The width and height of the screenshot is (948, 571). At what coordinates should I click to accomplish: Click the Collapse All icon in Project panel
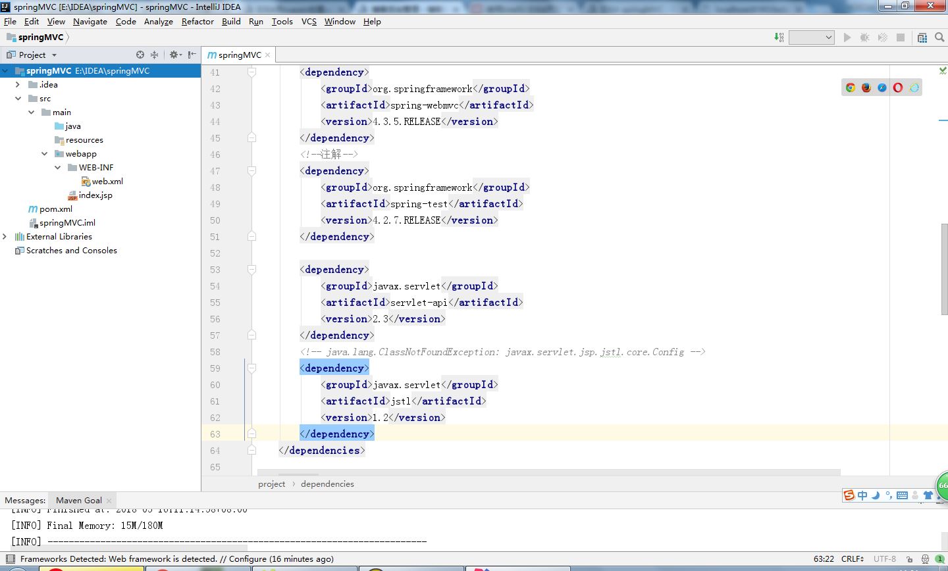[x=155, y=55]
